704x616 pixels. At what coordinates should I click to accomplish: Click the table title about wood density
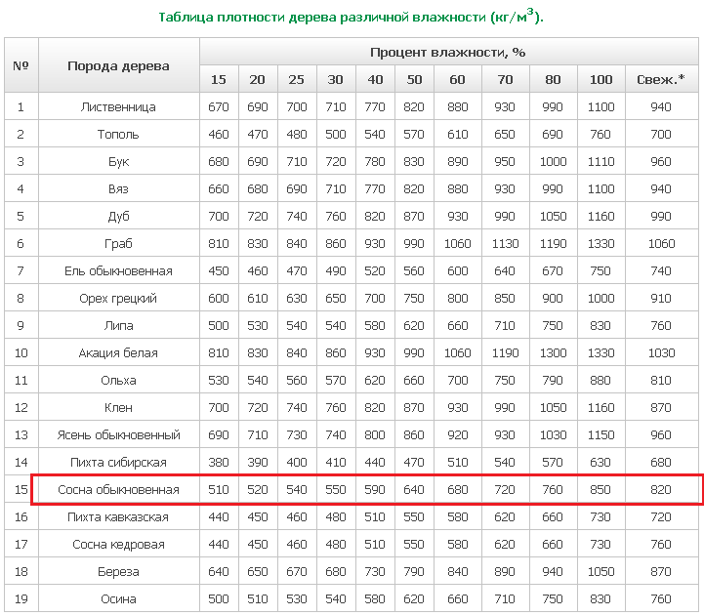tap(351, 17)
